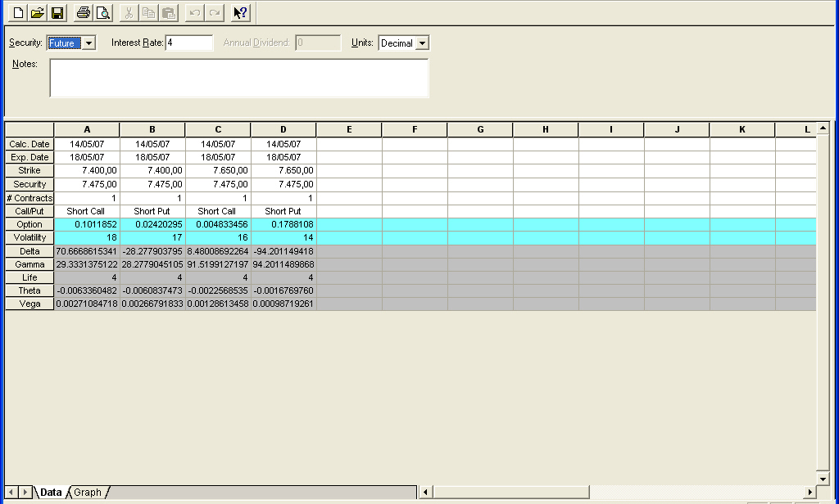Select Short Put cell in column B
Image resolution: width=839 pixels, height=504 pixels.
(x=152, y=211)
